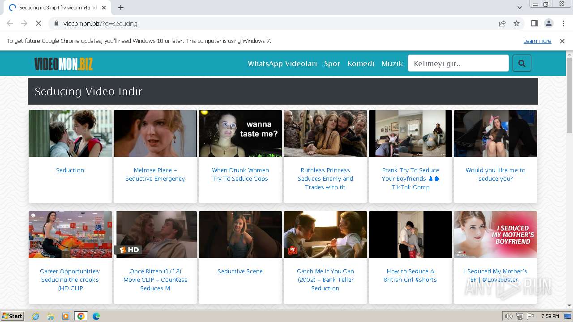This screenshot has width=573, height=322.
Task: Dismiss the Chrome update notification bar
Action: (x=562, y=41)
